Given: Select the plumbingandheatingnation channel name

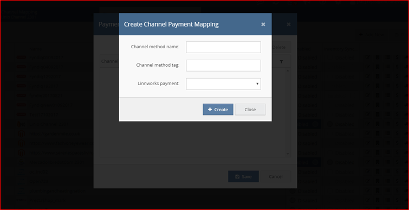Looking at the screenshot, I should click(57, 191).
